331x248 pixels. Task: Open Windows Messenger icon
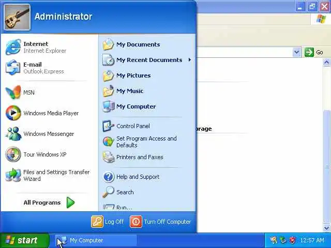13,134
